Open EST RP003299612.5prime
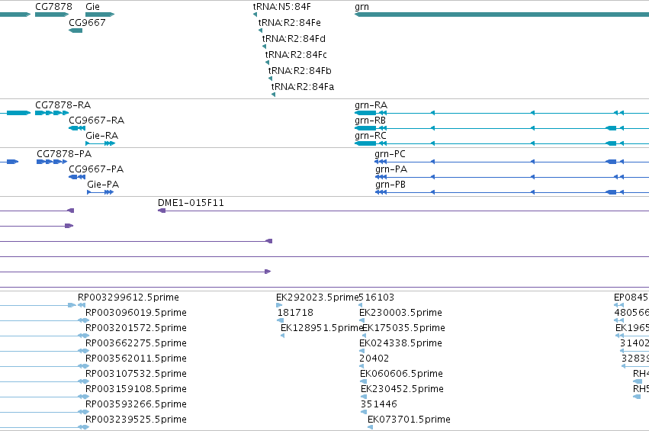 tap(128, 298)
